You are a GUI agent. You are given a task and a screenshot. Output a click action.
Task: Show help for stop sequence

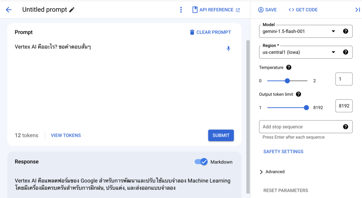(x=345, y=127)
